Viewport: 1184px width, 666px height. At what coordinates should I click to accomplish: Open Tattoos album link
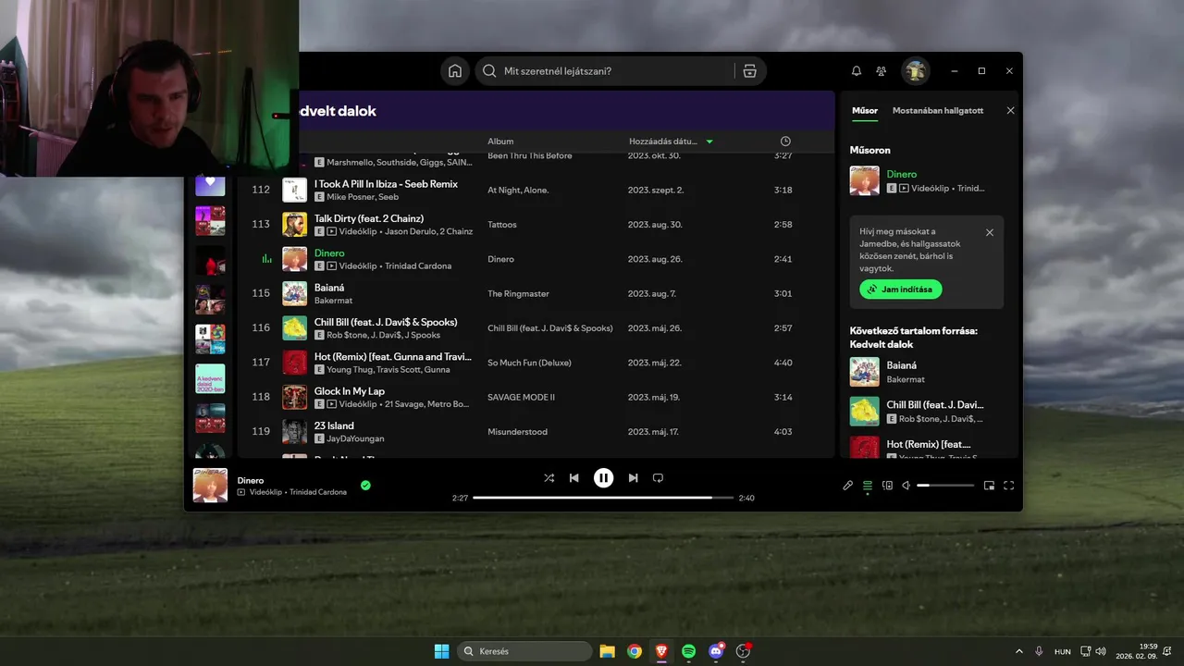pos(502,225)
